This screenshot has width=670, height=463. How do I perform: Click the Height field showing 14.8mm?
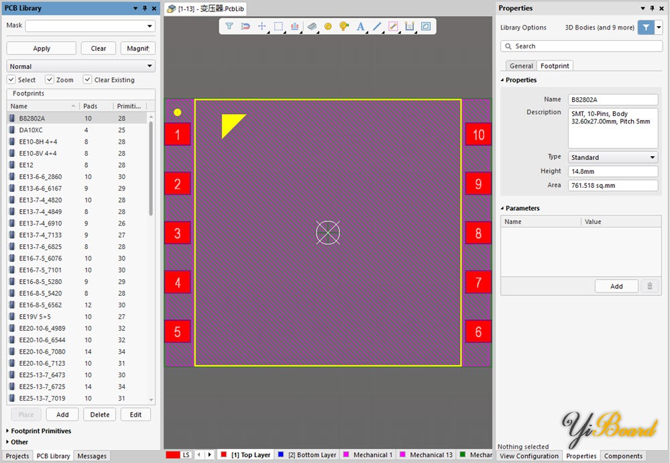(x=613, y=171)
